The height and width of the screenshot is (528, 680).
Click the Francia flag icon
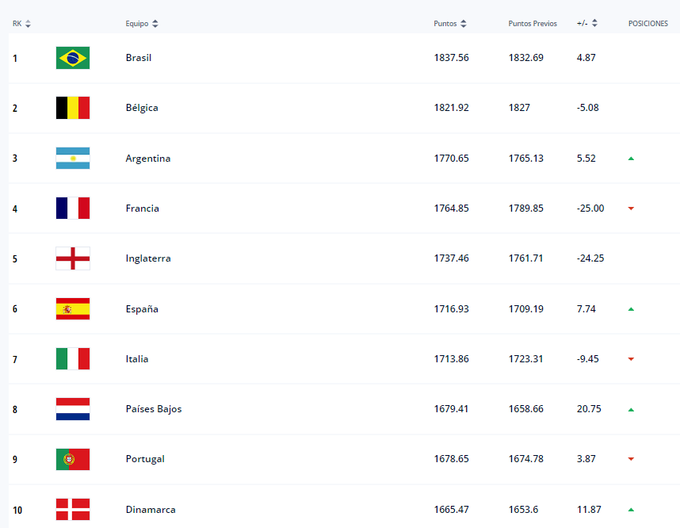pos(72,208)
